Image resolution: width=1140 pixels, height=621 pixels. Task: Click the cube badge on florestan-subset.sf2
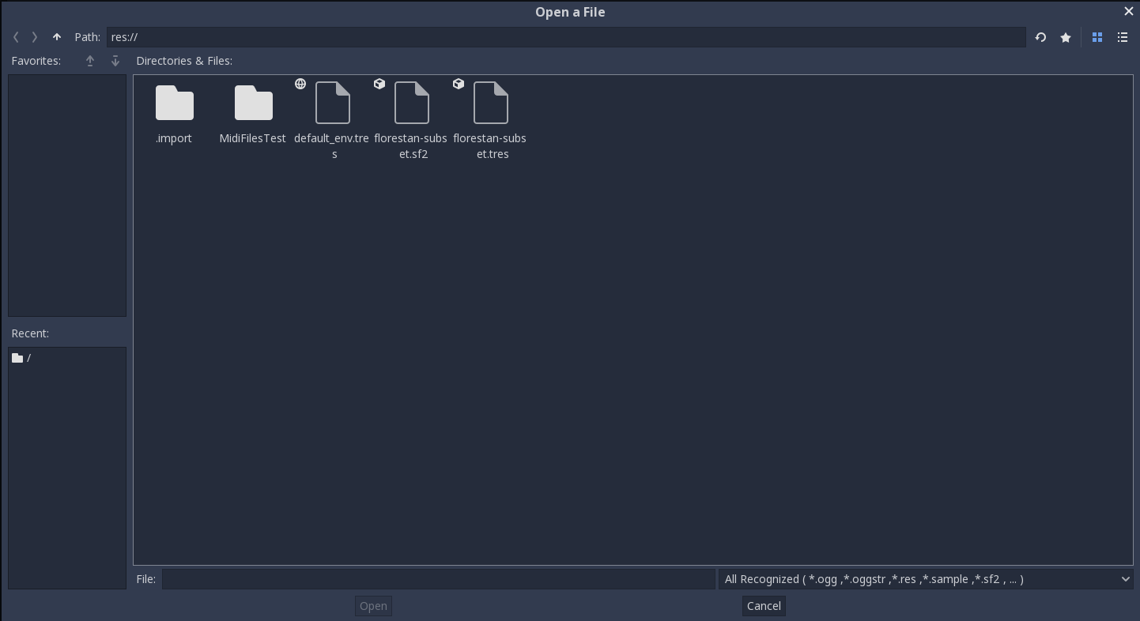tap(379, 84)
